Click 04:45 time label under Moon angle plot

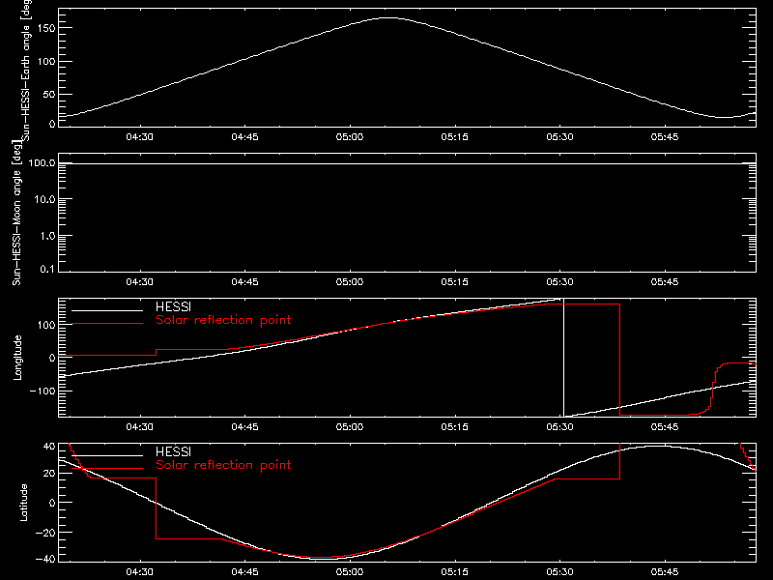point(244,282)
